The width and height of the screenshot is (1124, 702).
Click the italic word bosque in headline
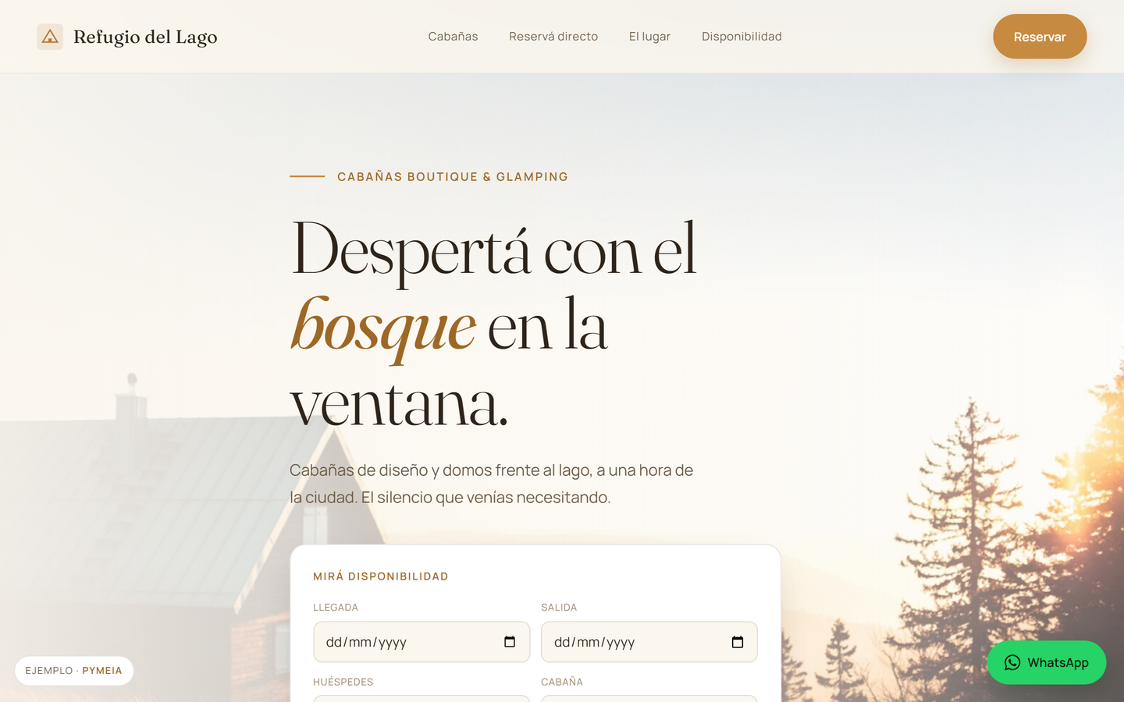tap(383, 328)
